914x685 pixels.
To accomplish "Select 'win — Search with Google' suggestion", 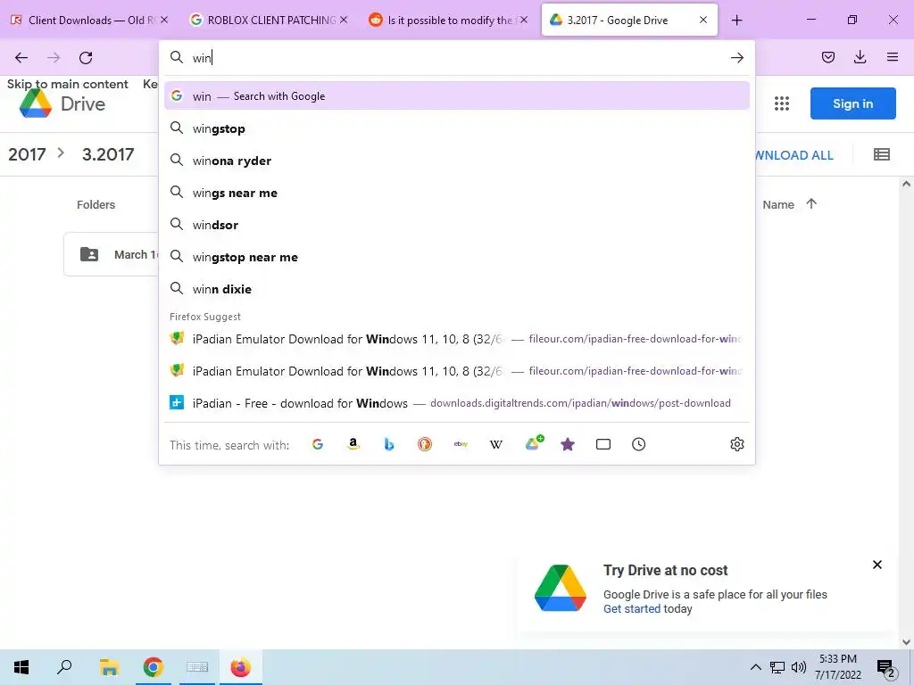I will pos(456,96).
